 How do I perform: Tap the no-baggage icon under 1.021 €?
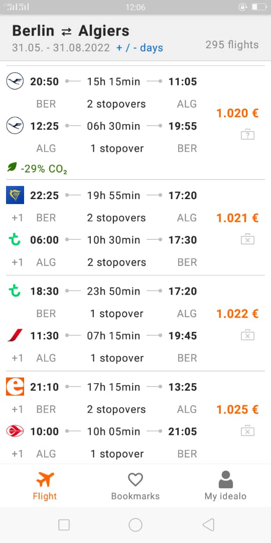point(247,239)
